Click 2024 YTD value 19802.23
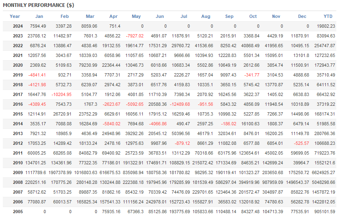 [326, 26]
